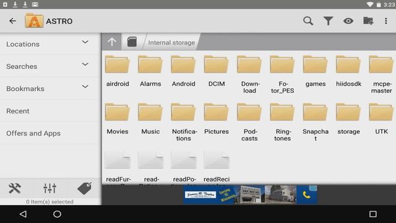
Task: Open the airdroid folder
Action: (118, 72)
